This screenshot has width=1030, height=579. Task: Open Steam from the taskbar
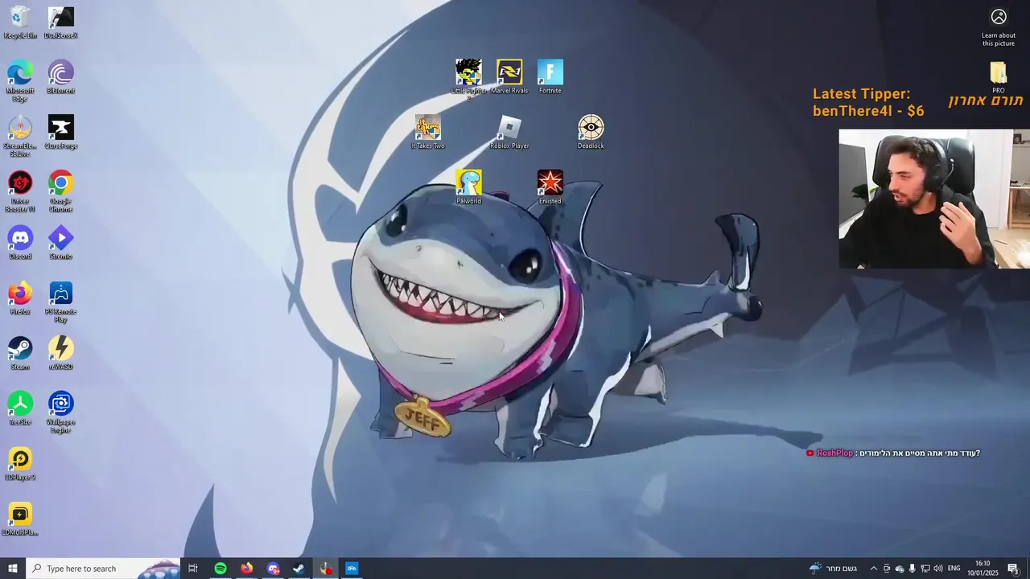299,569
